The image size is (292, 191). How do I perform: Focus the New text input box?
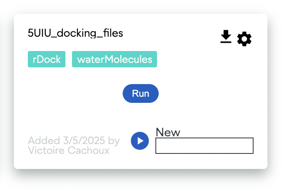(x=204, y=146)
